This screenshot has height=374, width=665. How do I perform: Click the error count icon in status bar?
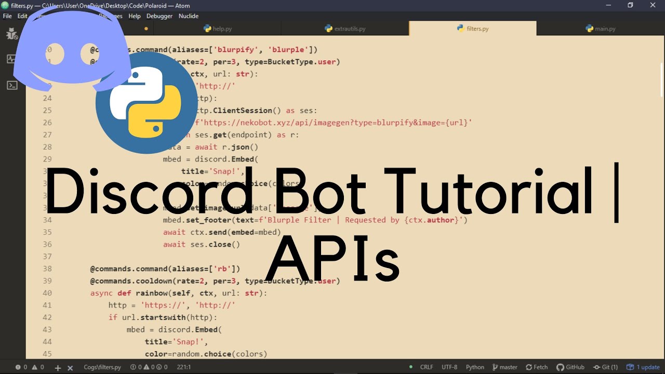[x=21, y=367]
